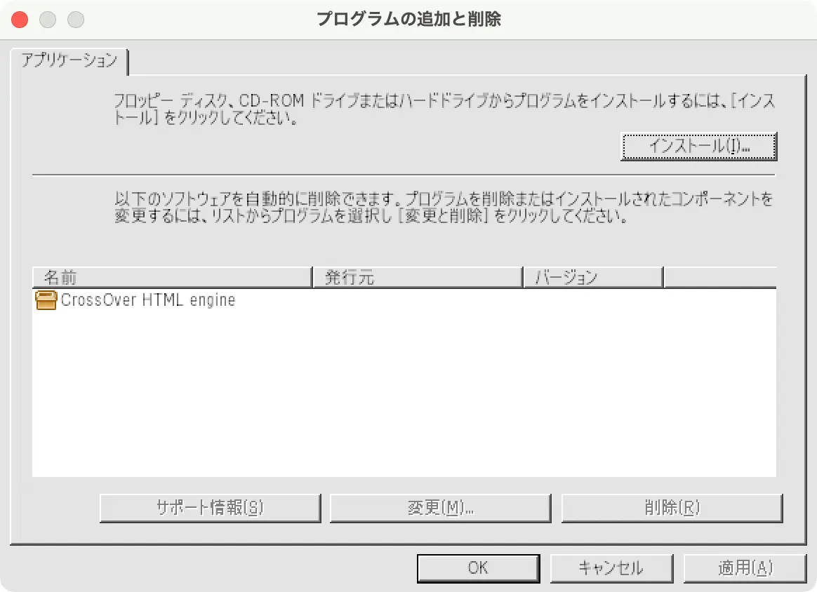Cancel with the キャンセル button

point(611,568)
